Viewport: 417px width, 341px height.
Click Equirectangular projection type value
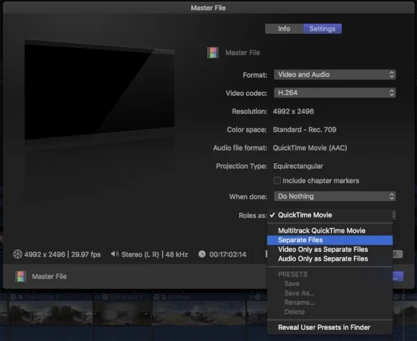pos(298,166)
